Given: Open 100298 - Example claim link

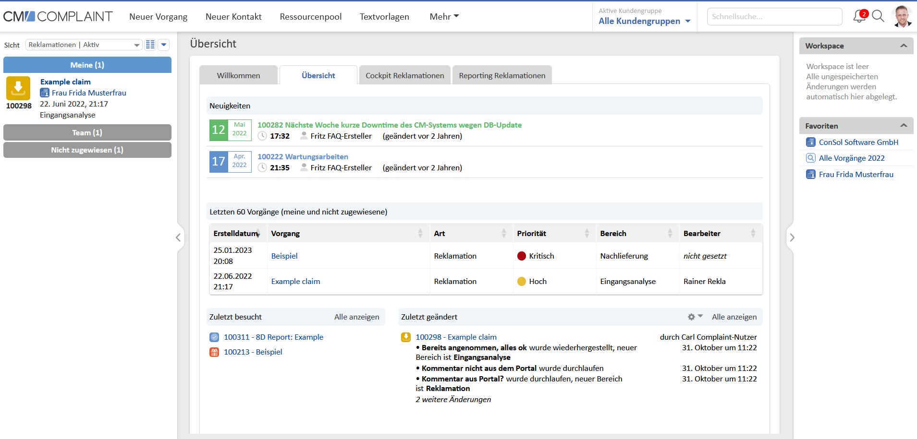Looking at the screenshot, I should pos(456,337).
